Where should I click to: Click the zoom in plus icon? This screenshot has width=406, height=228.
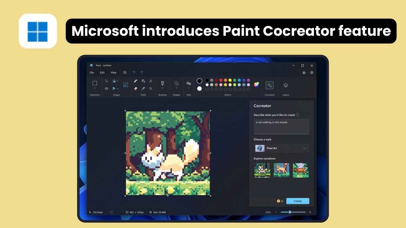point(310,212)
